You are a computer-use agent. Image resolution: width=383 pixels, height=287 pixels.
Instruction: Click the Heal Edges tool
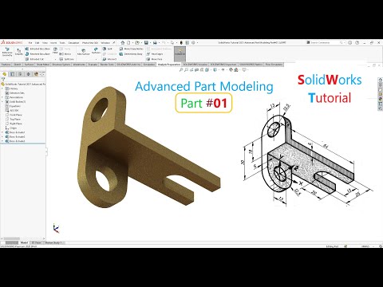pyautogui.click(x=155, y=54)
